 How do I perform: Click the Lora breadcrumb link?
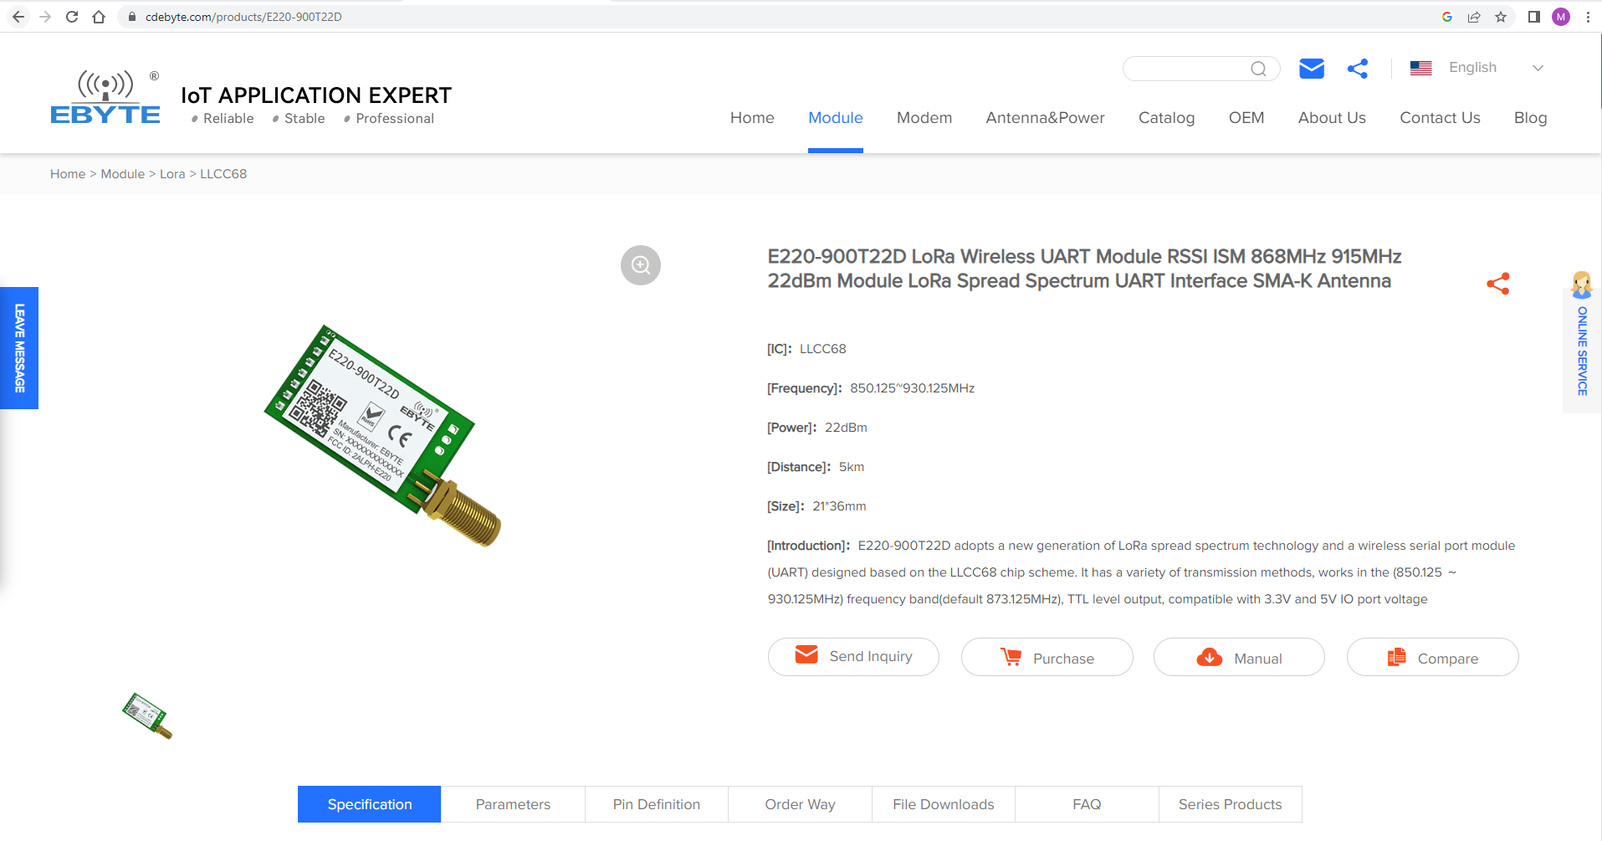pyautogui.click(x=172, y=174)
